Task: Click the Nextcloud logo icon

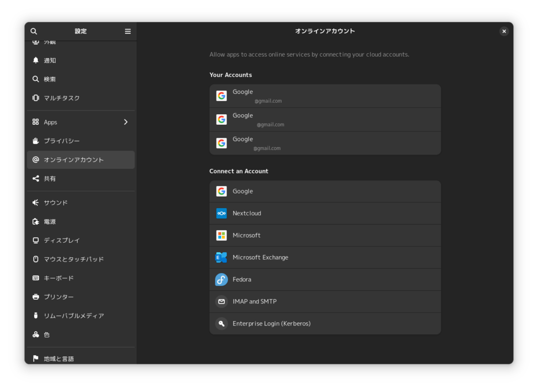Action: pos(221,213)
